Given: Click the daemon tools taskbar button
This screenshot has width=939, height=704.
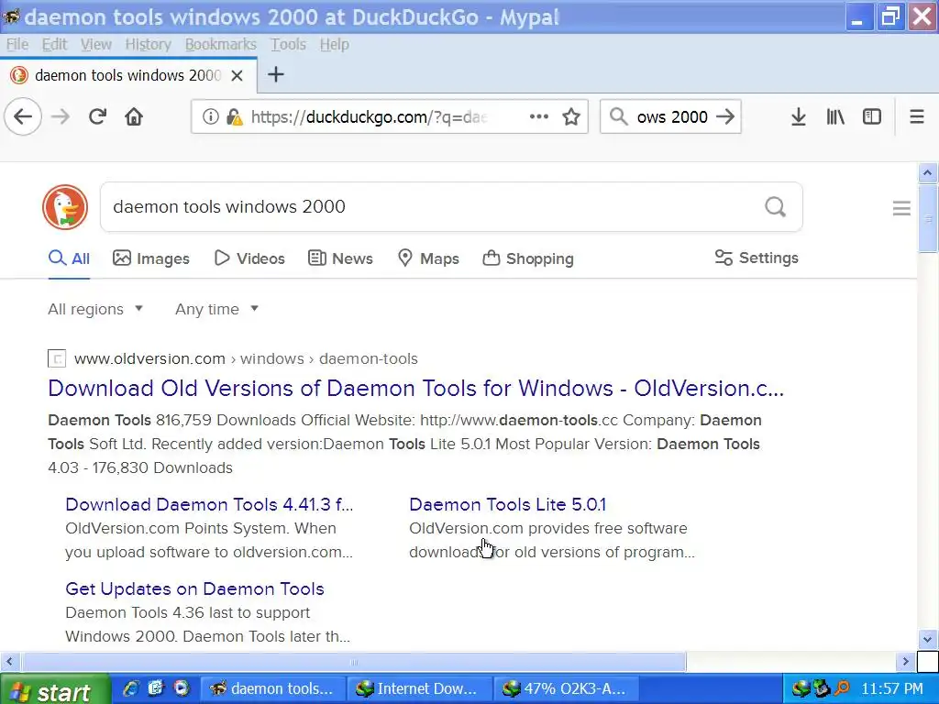Looking at the screenshot, I should pyautogui.click(x=272, y=689).
